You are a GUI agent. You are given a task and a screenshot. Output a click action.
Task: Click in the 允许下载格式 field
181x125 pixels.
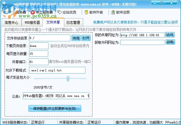click(57, 70)
